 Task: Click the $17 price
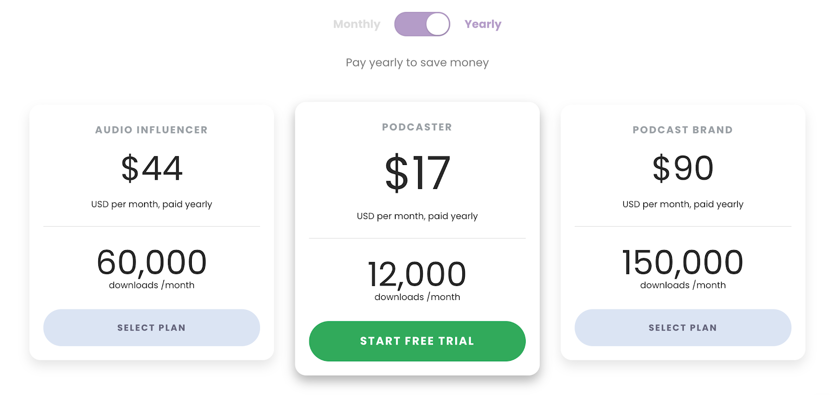(417, 173)
